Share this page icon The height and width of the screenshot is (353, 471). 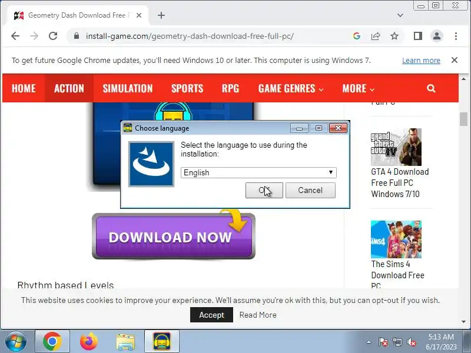pos(376,36)
